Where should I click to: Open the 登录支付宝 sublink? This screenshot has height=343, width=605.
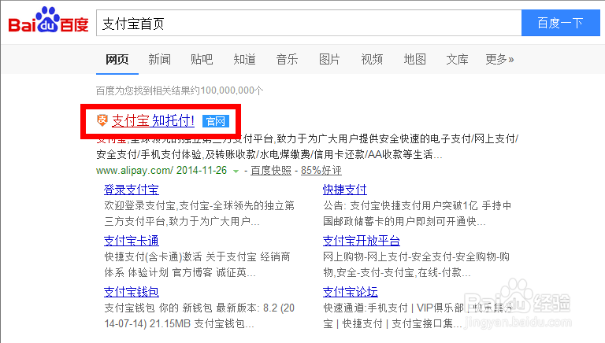[132, 190]
